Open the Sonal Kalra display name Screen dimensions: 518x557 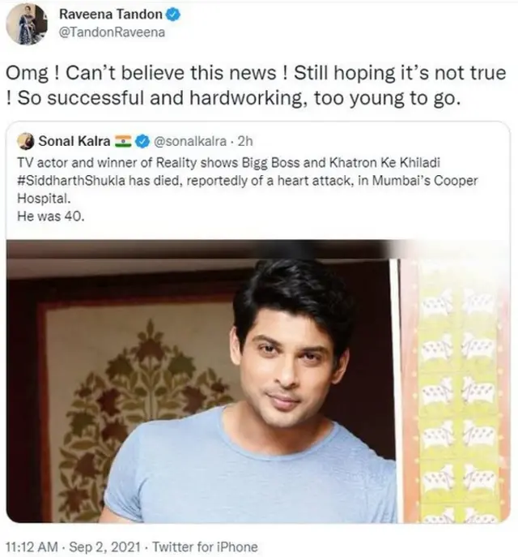(74, 141)
